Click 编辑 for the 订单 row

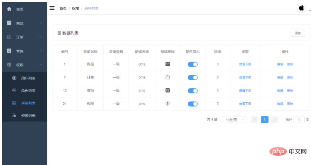[x=280, y=77]
